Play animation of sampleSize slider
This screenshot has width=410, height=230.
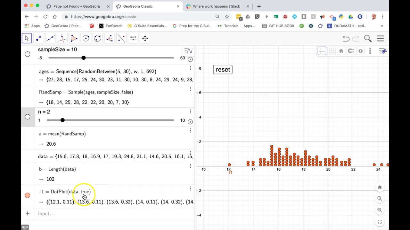[190, 59]
